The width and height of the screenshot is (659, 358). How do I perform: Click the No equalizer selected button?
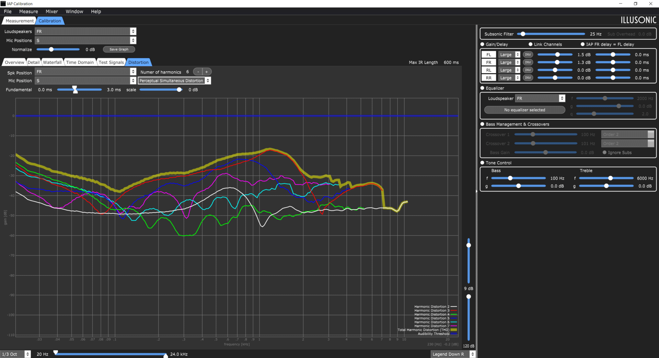click(x=524, y=110)
